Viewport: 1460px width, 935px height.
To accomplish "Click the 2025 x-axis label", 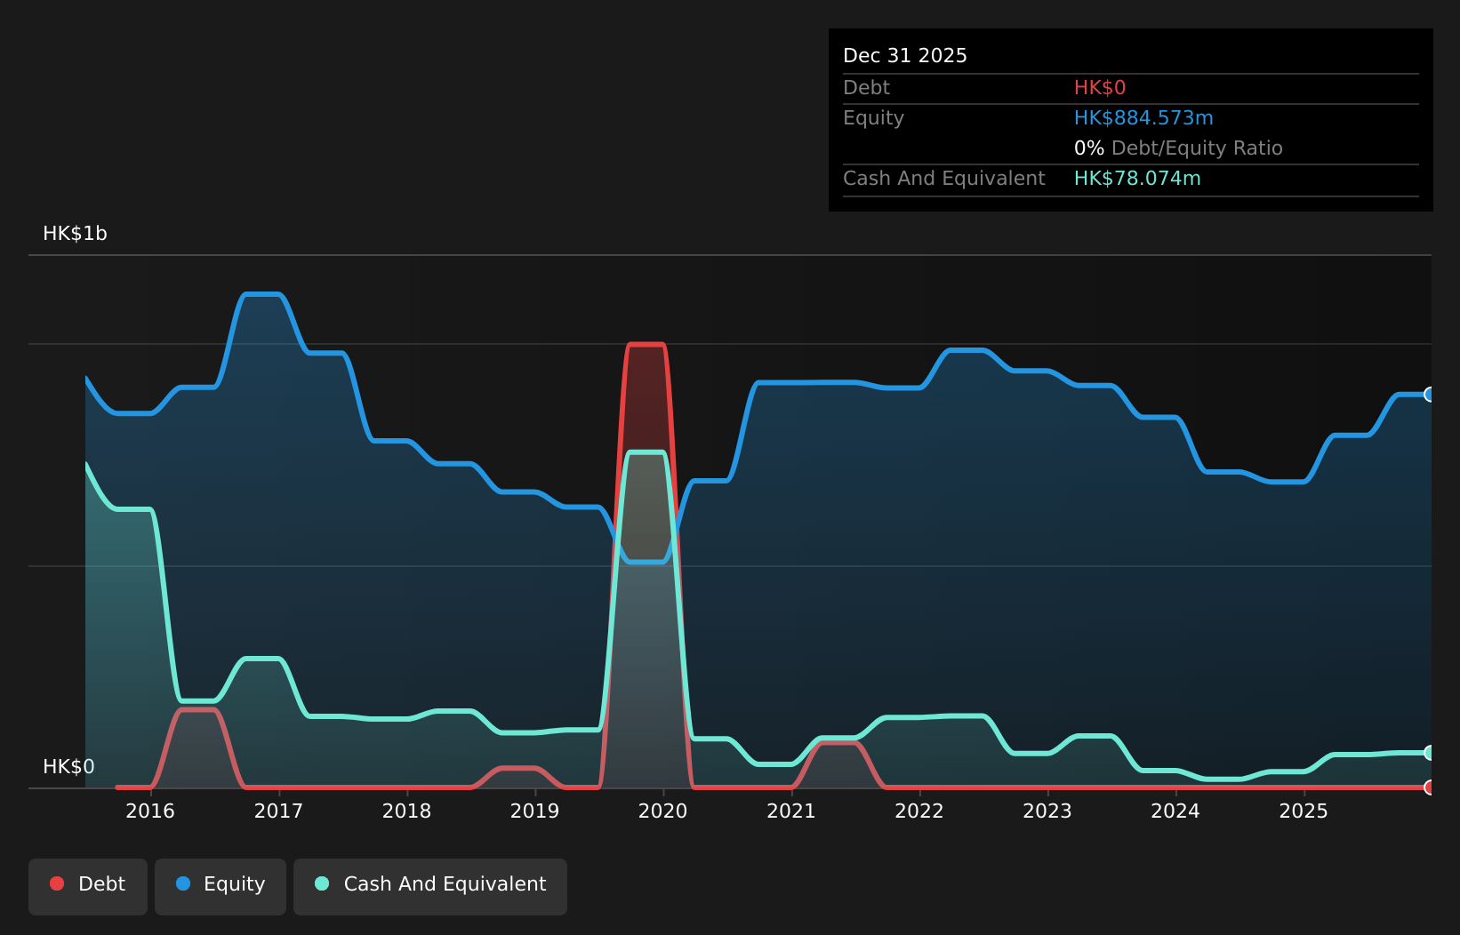I will point(1304,811).
